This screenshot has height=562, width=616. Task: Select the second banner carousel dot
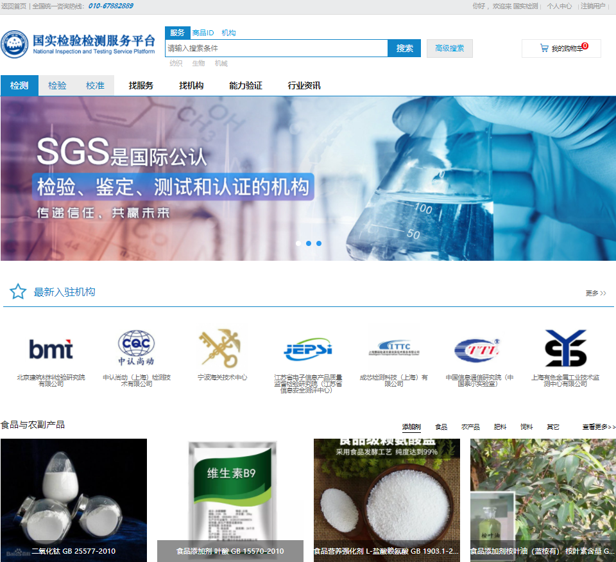tap(309, 243)
